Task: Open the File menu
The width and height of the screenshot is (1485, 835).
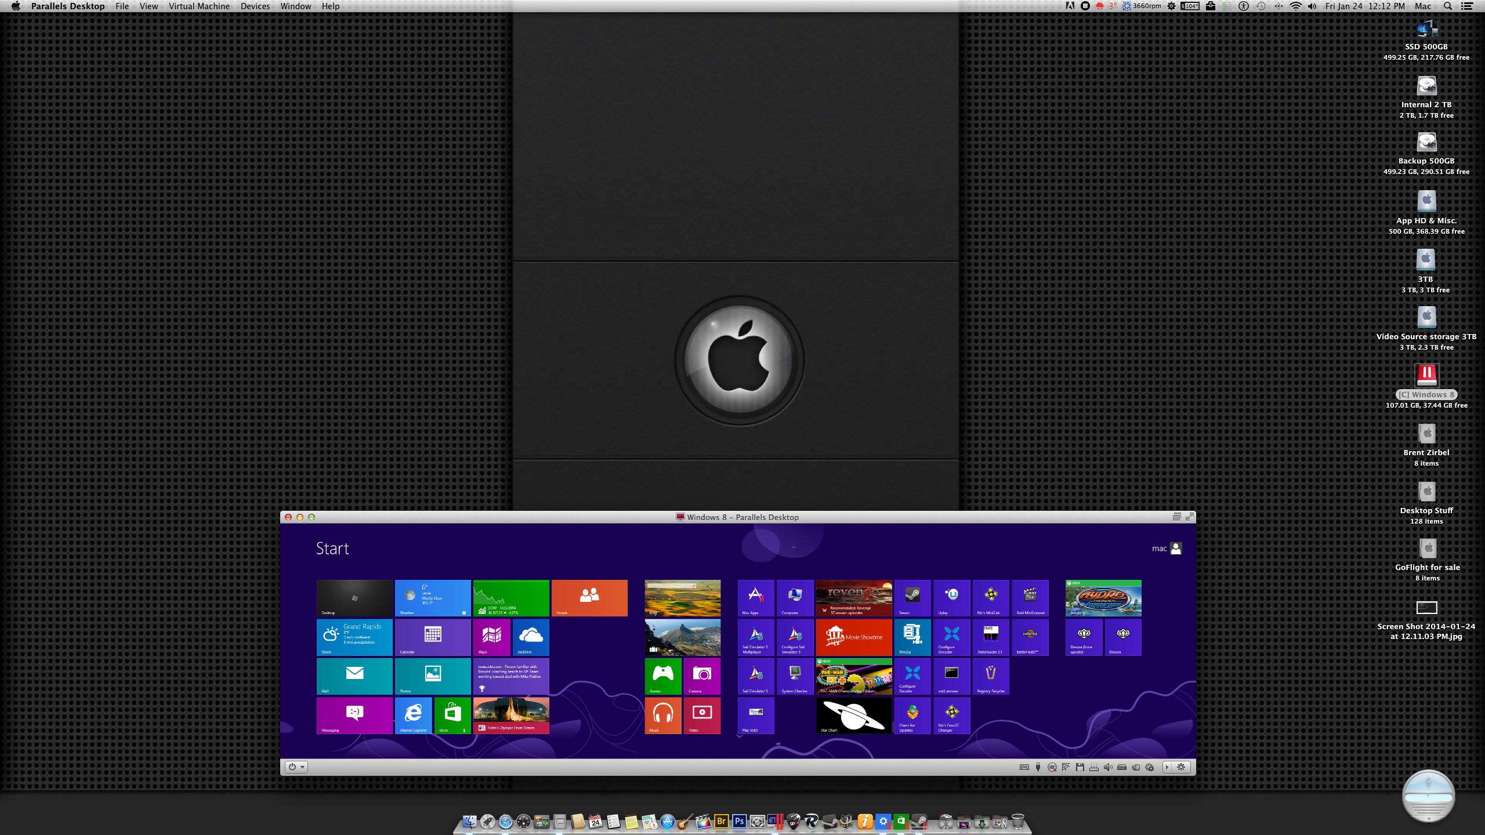Action: pos(122,6)
